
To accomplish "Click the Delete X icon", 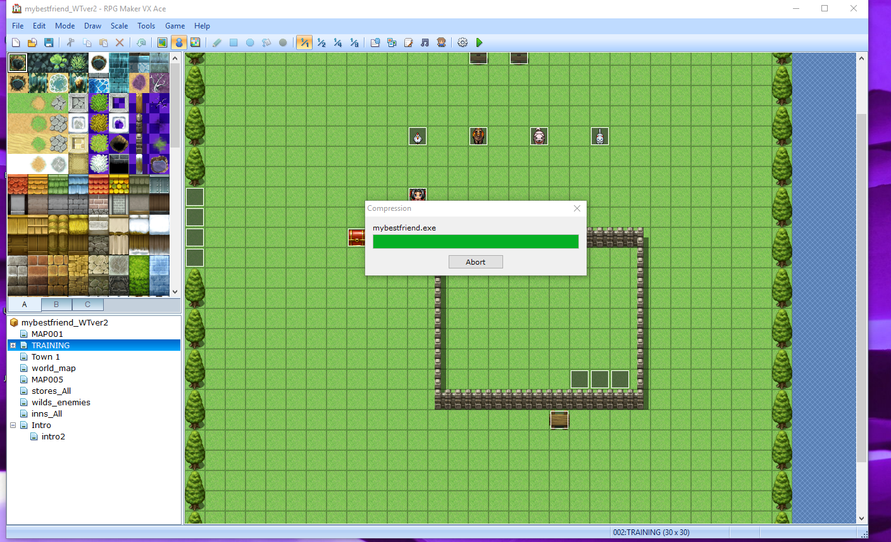I will 120,42.
